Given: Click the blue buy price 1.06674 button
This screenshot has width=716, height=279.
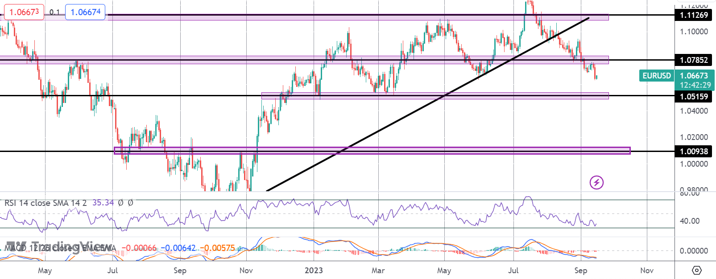Looking at the screenshot, I should tap(86, 12).
